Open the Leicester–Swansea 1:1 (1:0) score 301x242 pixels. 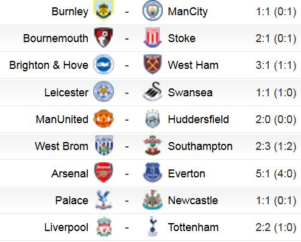click(x=276, y=93)
